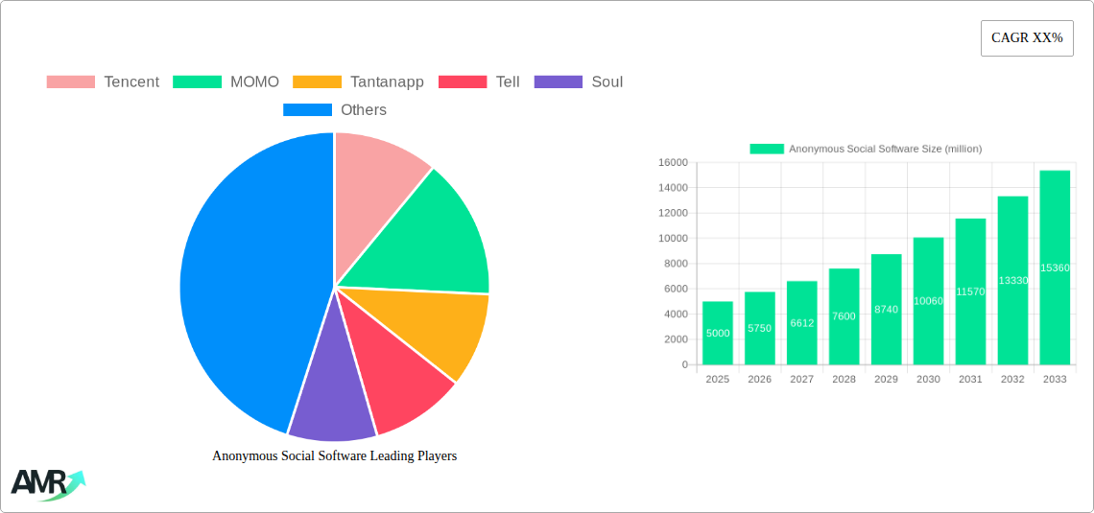Image resolution: width=1094 pixels, height=513 pixels.
Task: Click Anonymous Social Software Leading Players title
Action: (334, 456)
